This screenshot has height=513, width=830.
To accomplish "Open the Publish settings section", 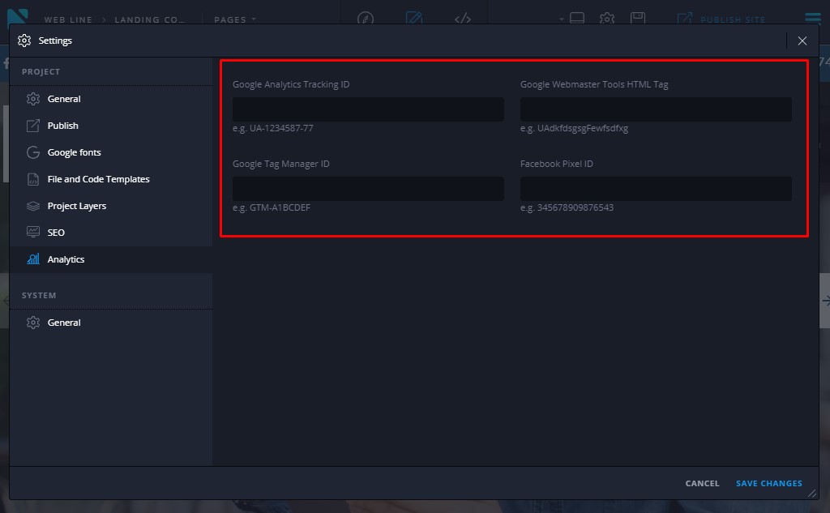I will pyautogui.click(x=110, y=126).
